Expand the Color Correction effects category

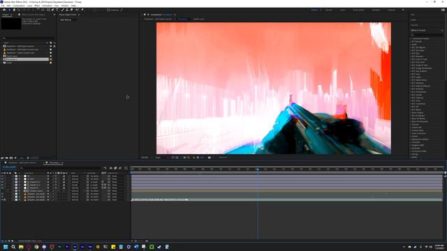coord(411,133)
